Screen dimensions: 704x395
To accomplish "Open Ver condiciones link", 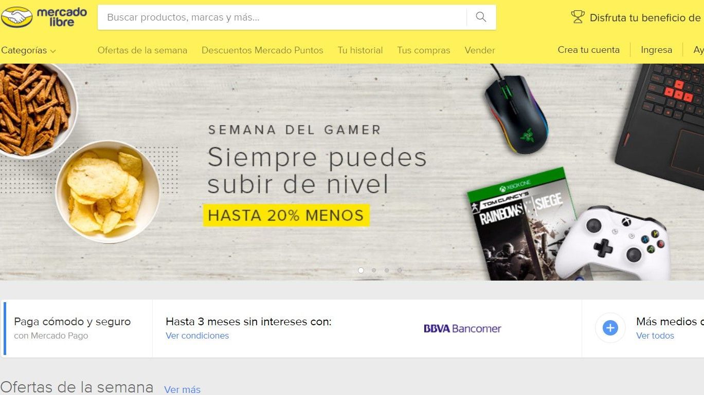I will 197,335.
